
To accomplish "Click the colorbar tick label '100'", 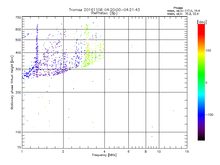I will (x=208, y=51).
